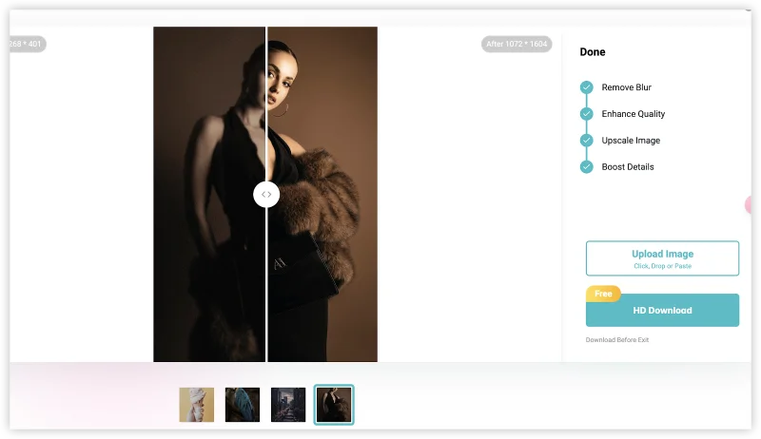Click the Remove Blur checkmark icon

586,87
